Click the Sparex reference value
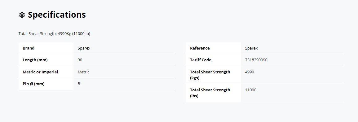This screenshot has width=358, height=122. point(251,48)
